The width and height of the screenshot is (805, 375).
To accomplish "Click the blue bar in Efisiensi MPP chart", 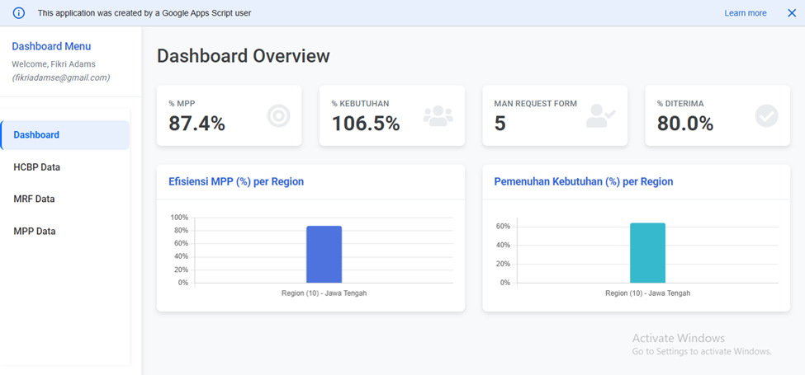I will (324, 254).
